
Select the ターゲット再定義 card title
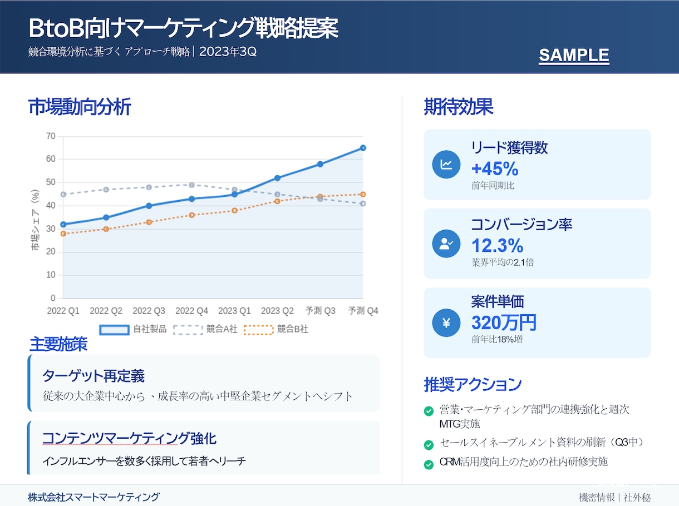[x=94, y=376]
